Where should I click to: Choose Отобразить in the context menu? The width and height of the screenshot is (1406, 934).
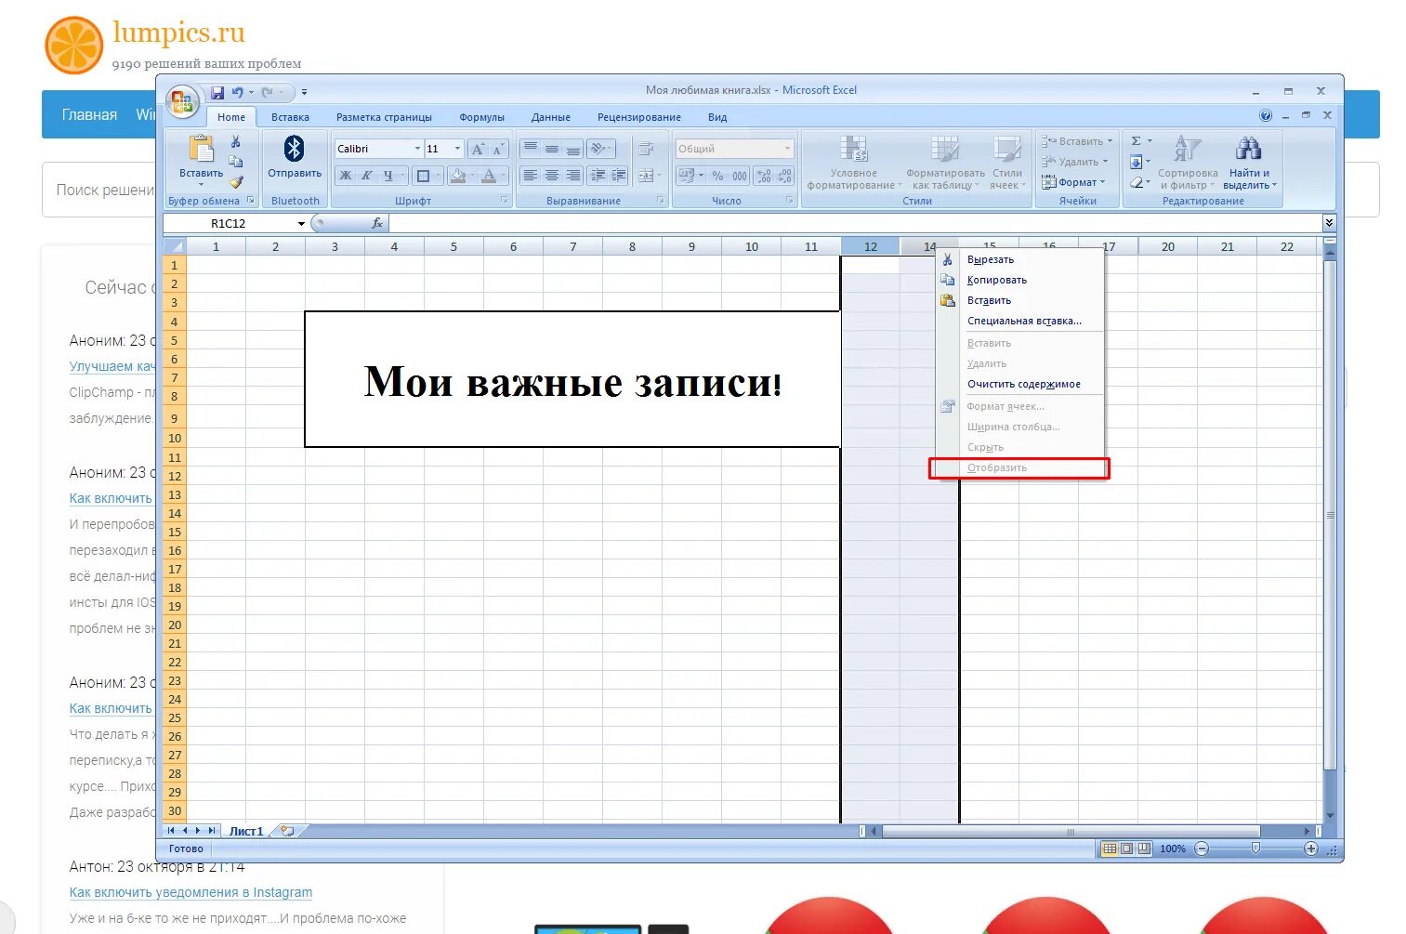pyautogui.click(x=1019, y=467)
